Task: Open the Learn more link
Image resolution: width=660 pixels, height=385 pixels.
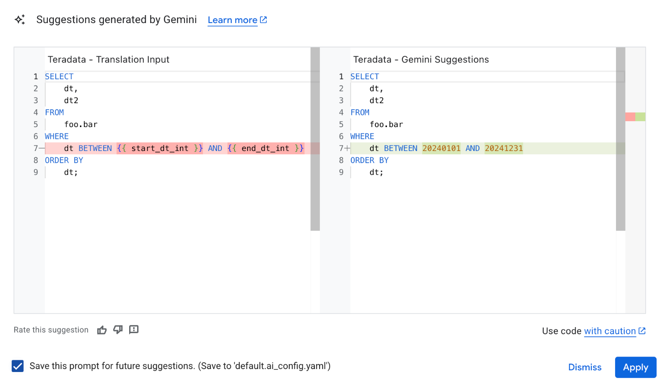Action: 232,20
